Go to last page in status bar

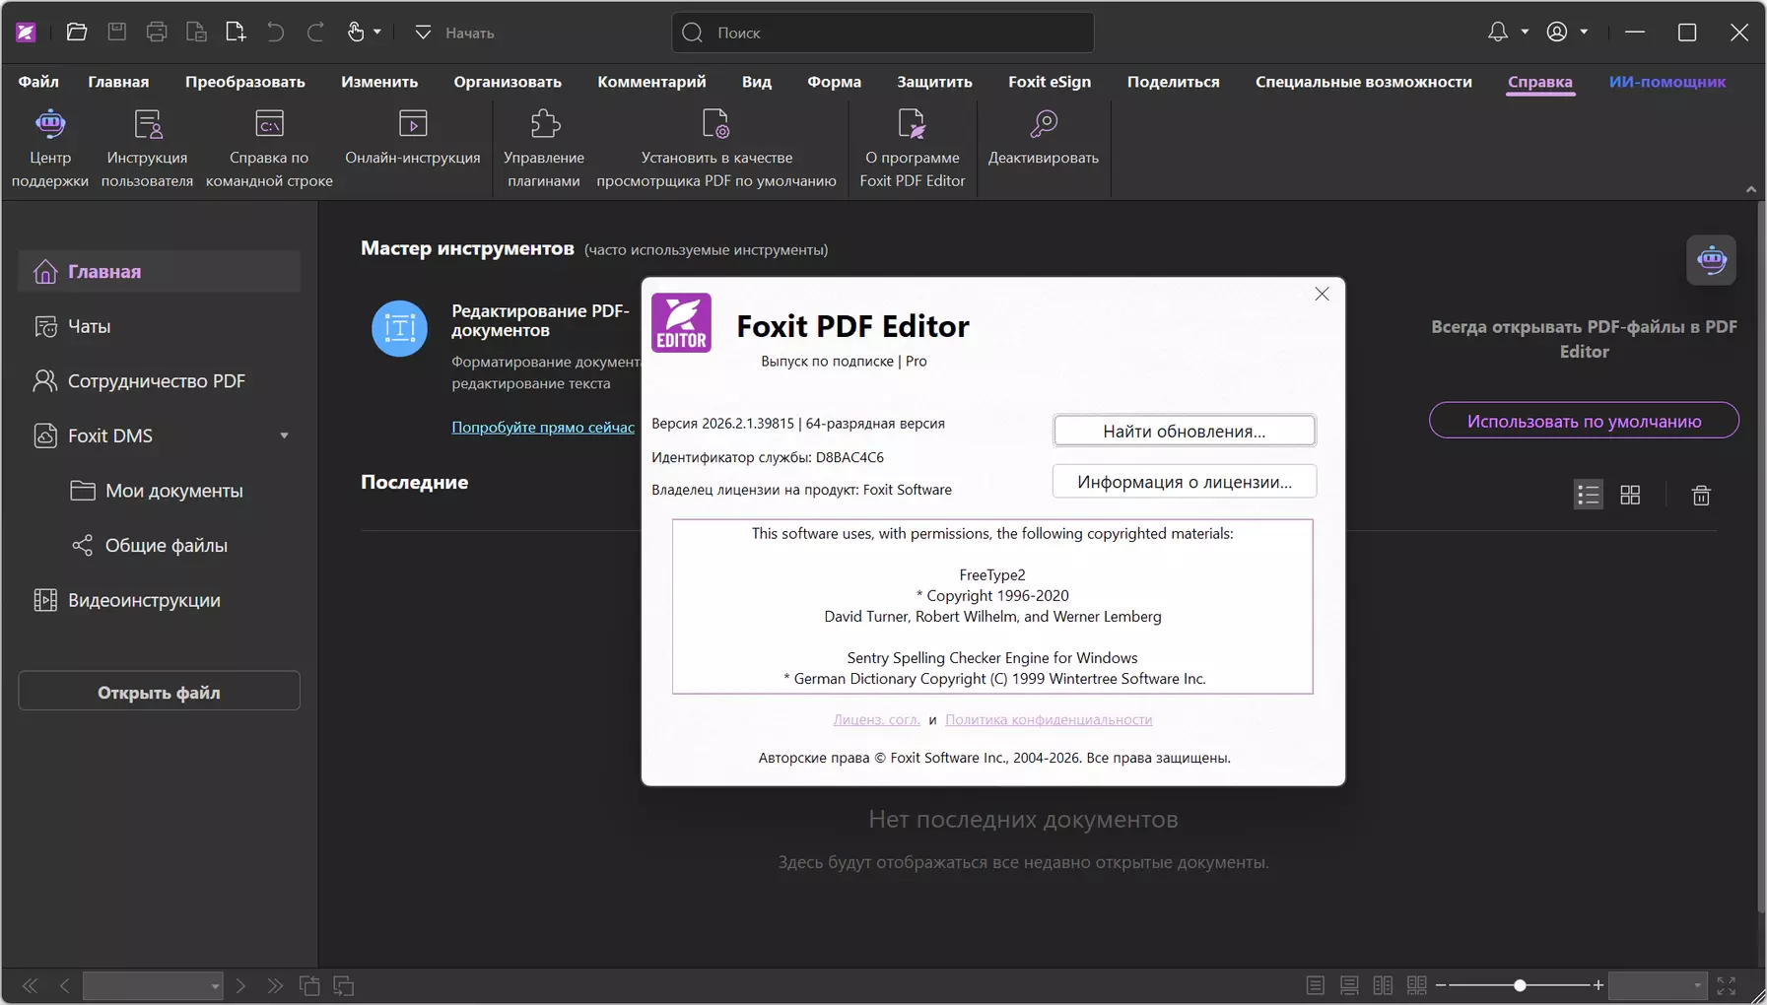(x=275, y=985)
